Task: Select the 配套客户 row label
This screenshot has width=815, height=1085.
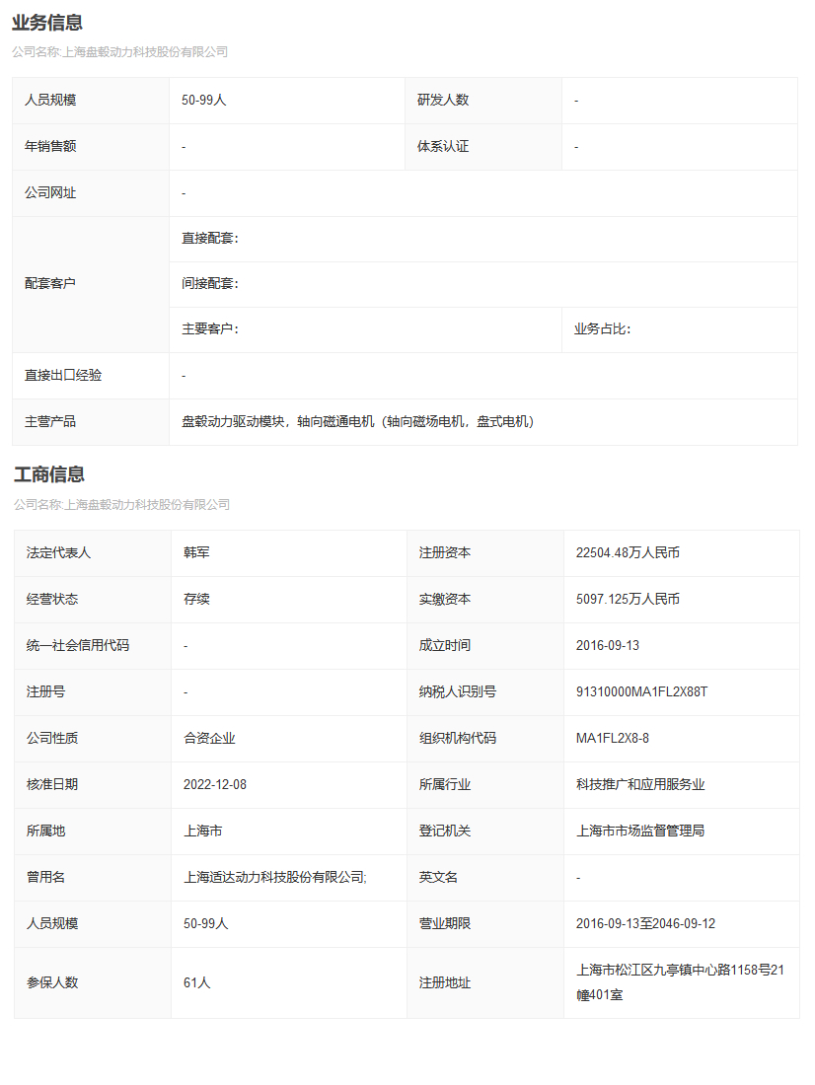Action: [x=50, y=284]
